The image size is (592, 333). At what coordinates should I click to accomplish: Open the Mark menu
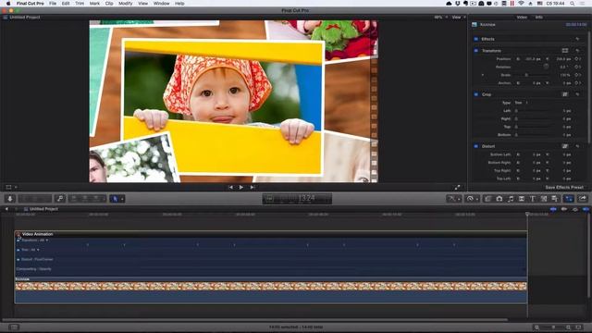94,4
